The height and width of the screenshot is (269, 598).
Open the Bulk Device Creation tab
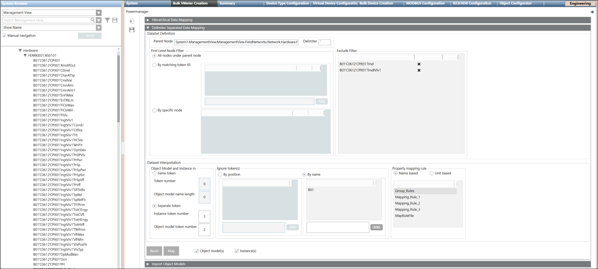[x=376, y=3]
